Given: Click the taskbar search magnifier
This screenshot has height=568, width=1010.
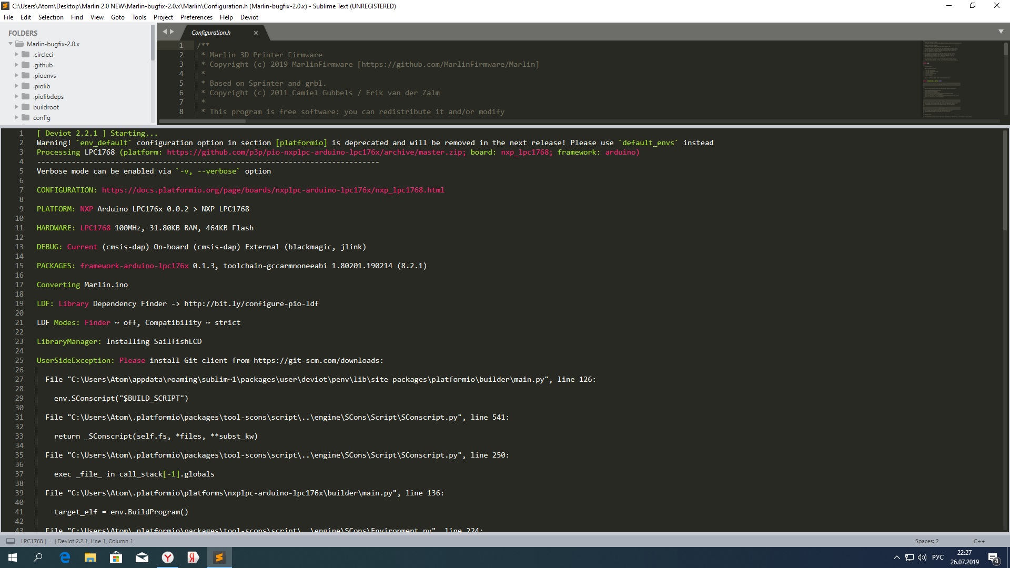Looking at the screenshot, I should point(38,557).
